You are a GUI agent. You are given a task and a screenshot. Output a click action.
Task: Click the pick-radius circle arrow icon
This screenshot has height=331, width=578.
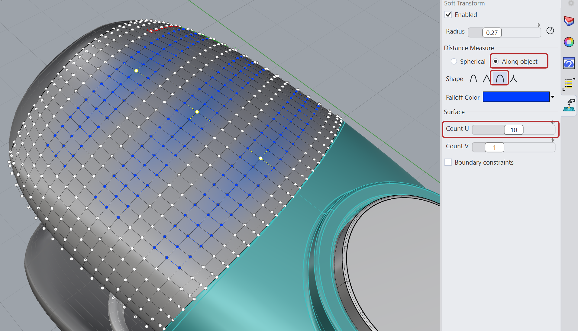[550, 31]
